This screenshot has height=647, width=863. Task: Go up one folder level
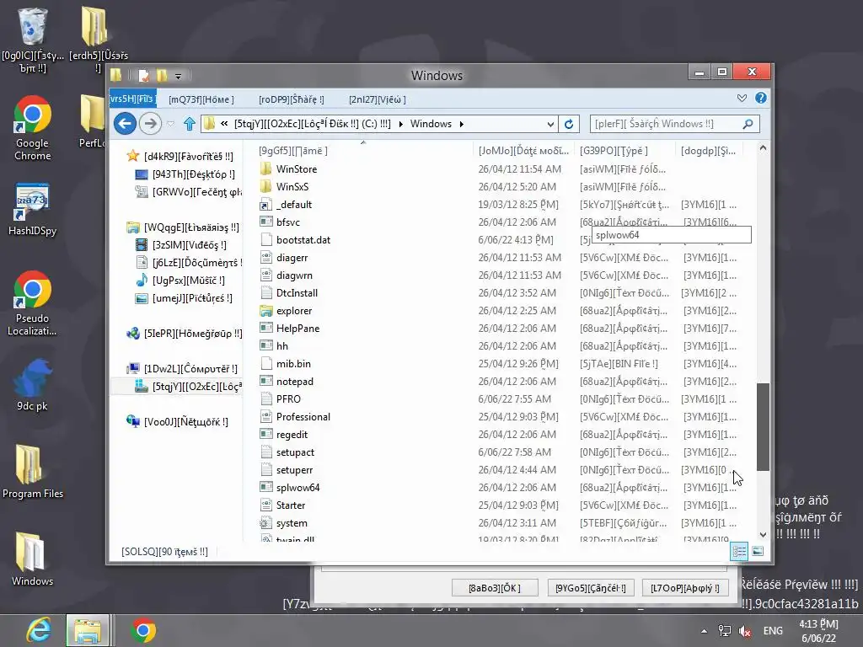(190, 124)
